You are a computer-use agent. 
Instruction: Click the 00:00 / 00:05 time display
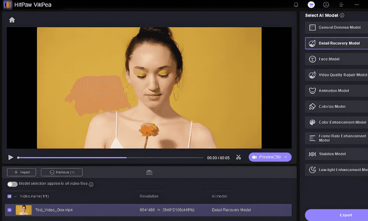click(218, 158)
